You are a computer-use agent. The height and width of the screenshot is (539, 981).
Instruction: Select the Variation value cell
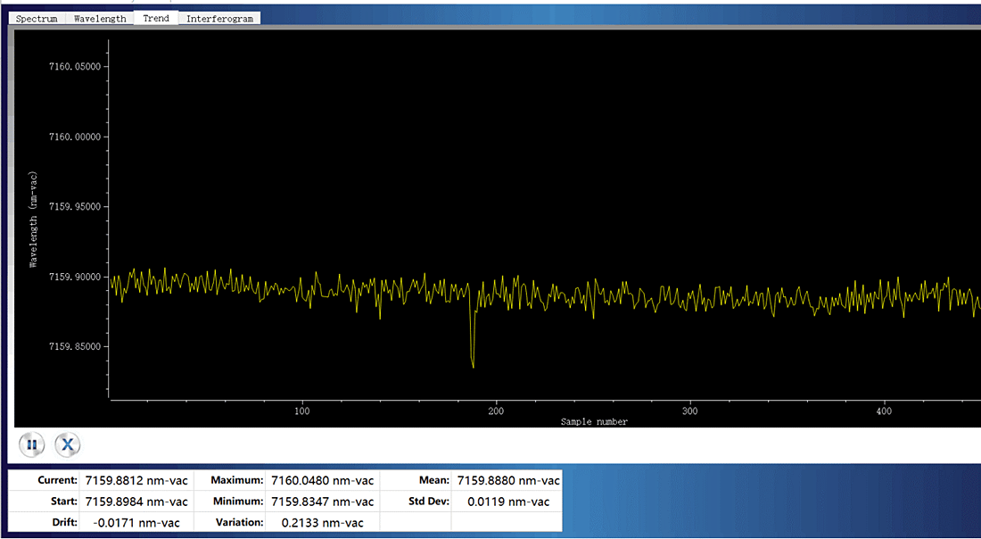323,522
